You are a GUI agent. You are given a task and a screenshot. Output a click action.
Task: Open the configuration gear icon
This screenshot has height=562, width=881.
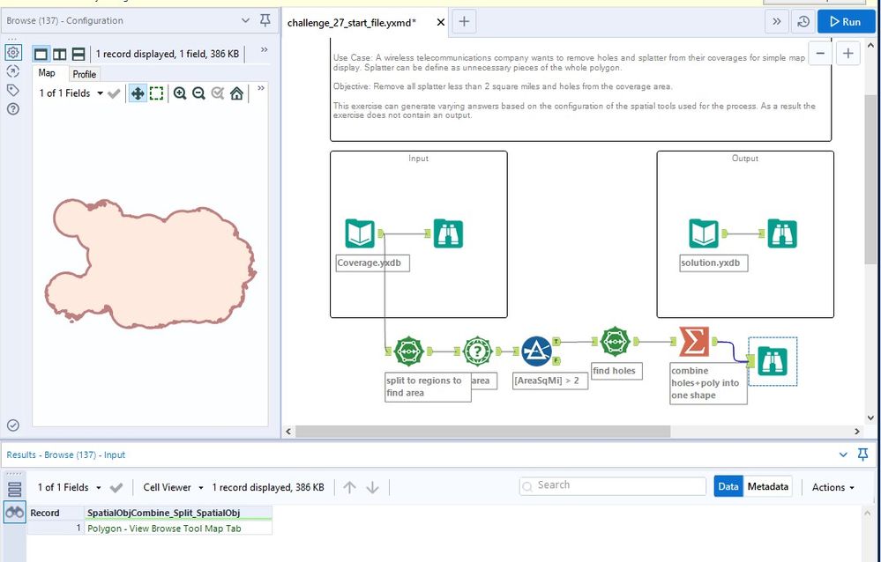tap(13, 52)
